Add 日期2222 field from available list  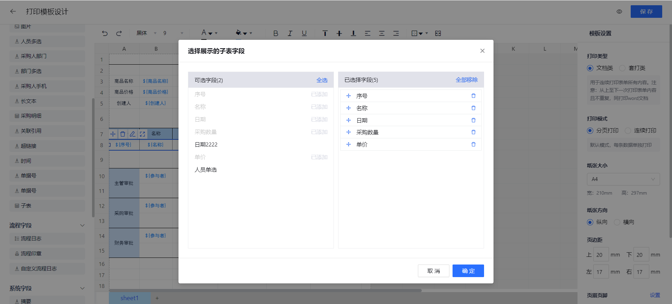tap(261, 145)
